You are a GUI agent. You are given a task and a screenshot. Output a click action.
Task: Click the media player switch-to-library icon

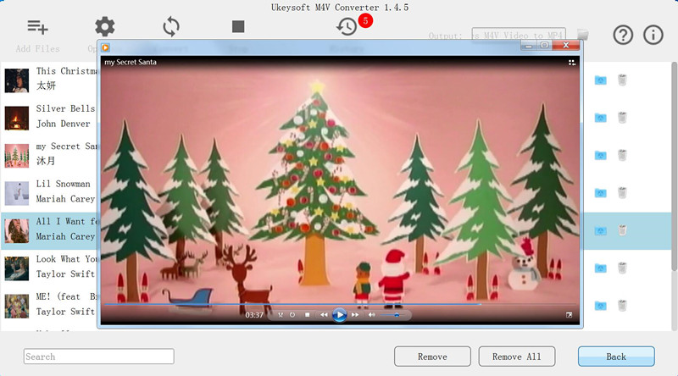point(571,63)
